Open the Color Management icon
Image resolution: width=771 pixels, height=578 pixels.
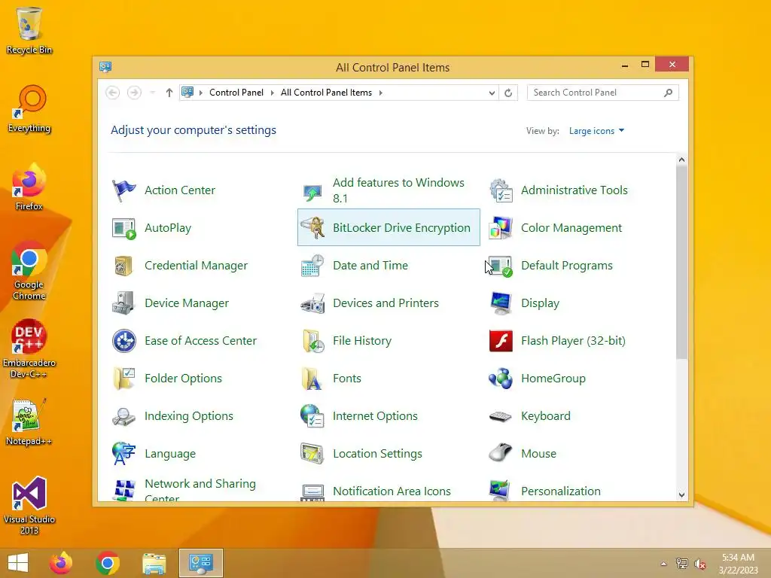coord(501,228)
